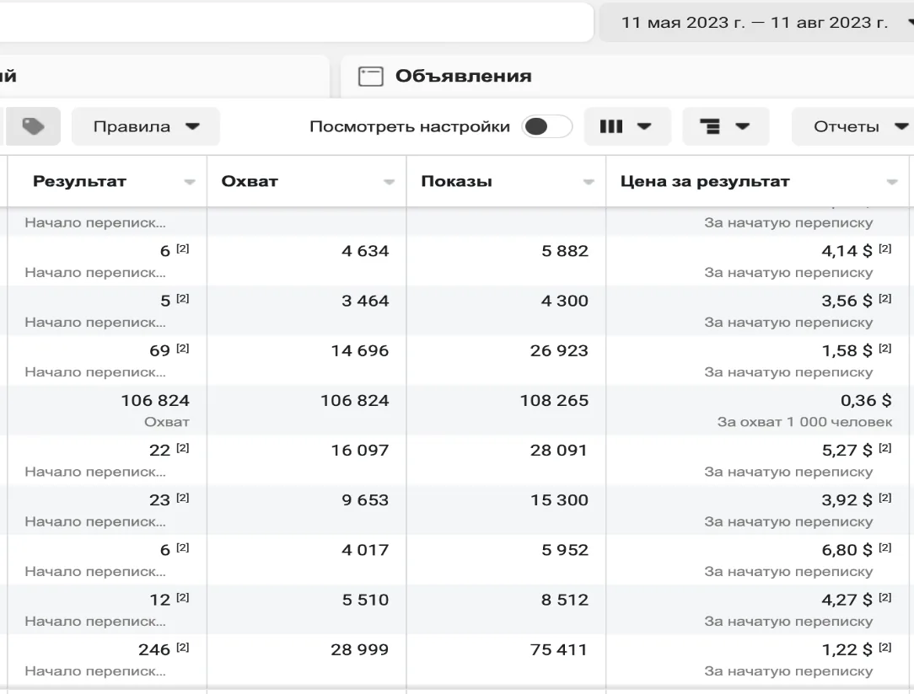The width and height of the screenshot is (914, 694).
Task: Select price value 3,56 $
Action: [x=847, y=301]
